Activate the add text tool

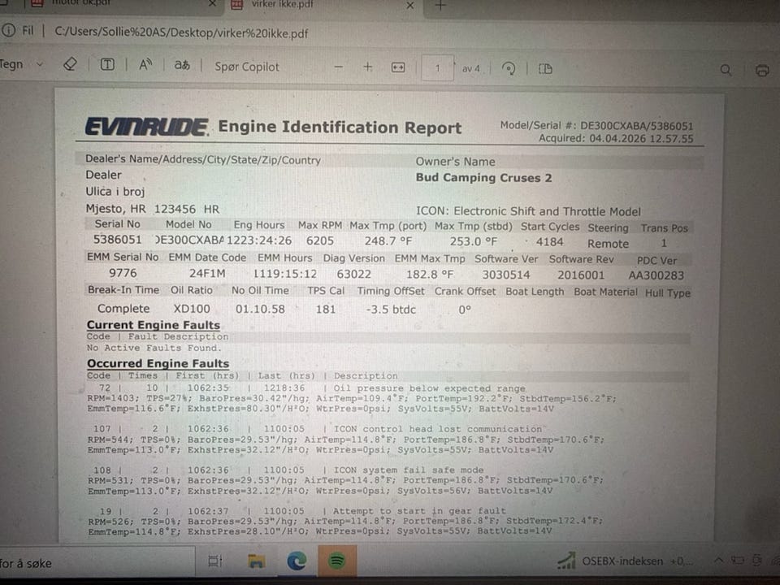point(107,65)
